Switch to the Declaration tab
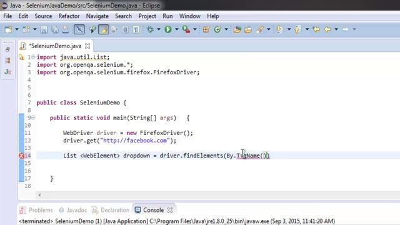 click(111, 210)
